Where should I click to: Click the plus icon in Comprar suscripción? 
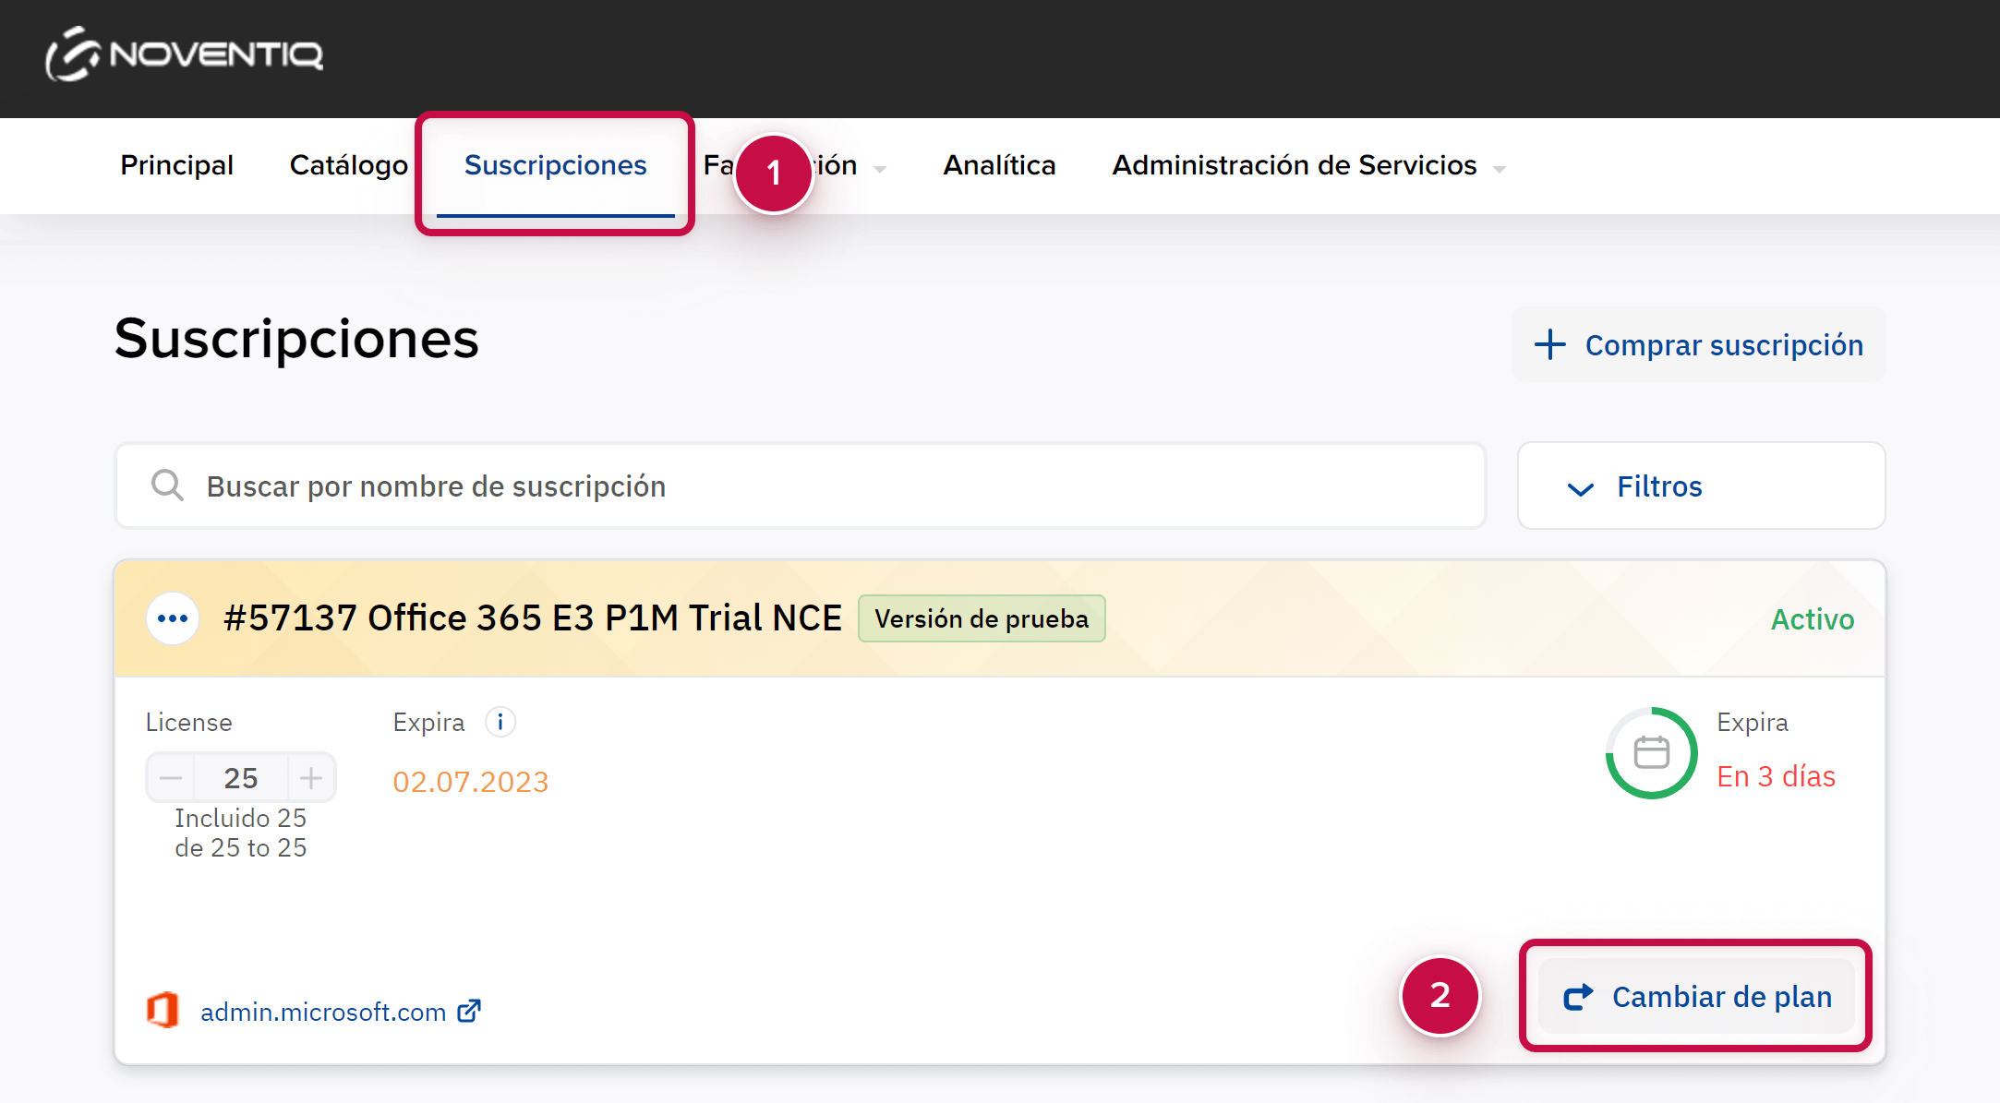(1550, 344)
